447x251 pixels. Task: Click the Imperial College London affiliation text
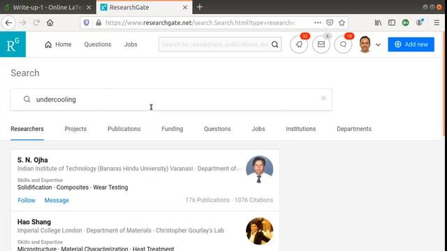[50, 230]
